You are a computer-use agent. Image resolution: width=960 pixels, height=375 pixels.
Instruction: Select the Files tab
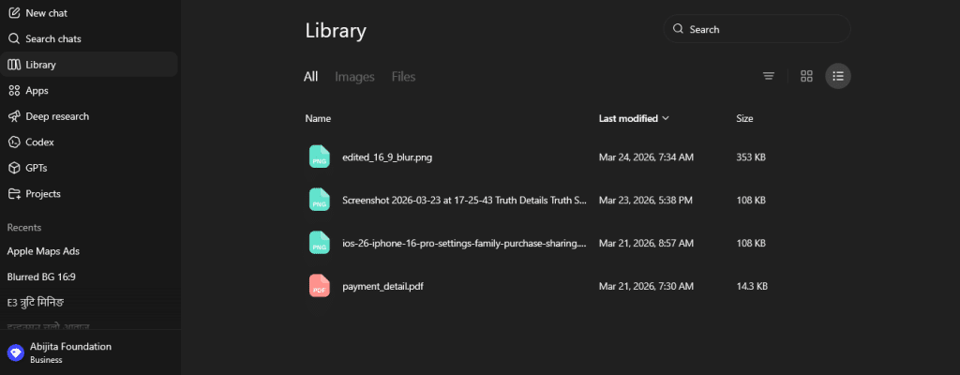coord(403,77)
